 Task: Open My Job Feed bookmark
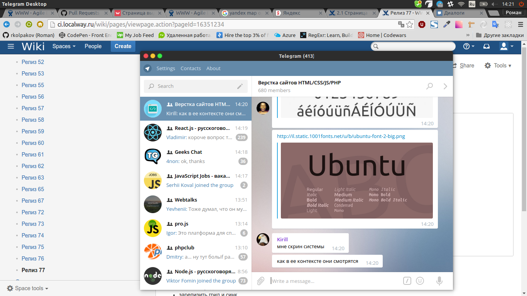[x=135, y=35]
